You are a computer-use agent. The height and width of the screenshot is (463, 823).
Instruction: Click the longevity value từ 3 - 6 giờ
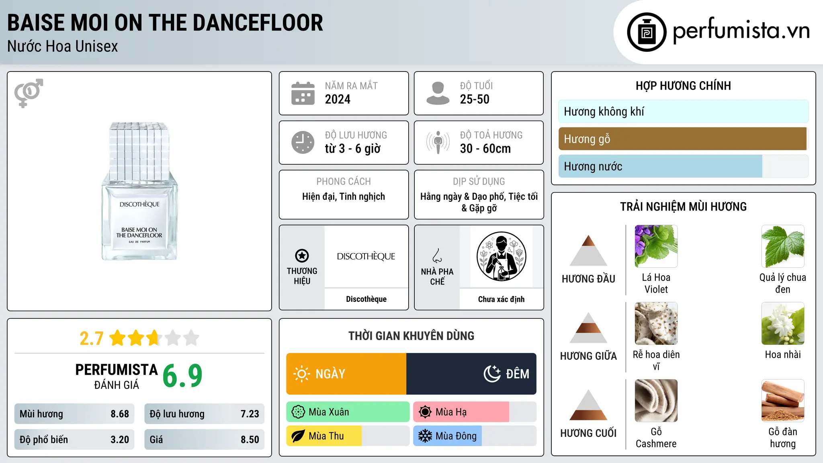tap(352, 149)
